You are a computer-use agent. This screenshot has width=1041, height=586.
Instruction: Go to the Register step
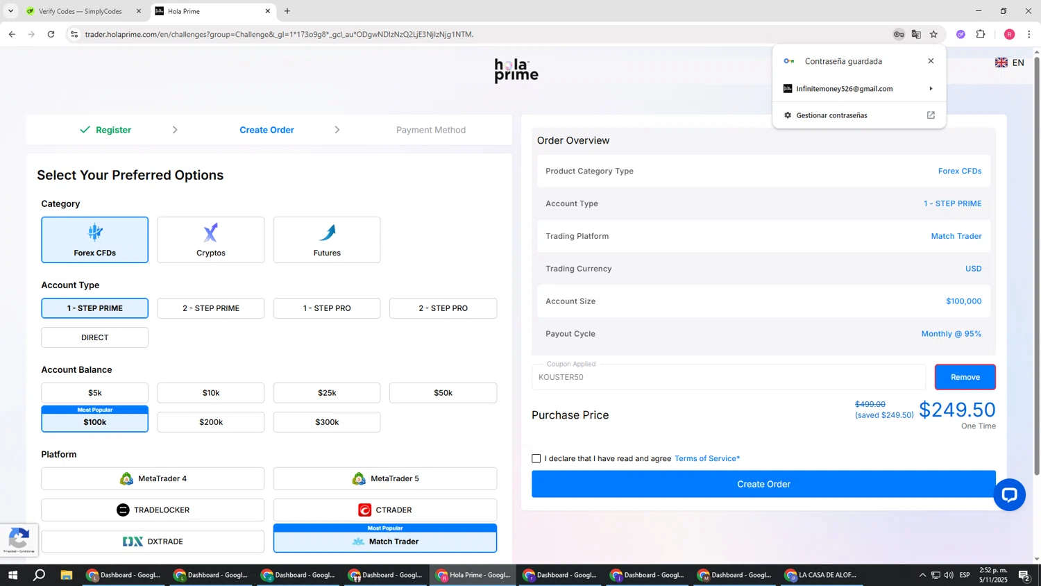tap(105, 130)
